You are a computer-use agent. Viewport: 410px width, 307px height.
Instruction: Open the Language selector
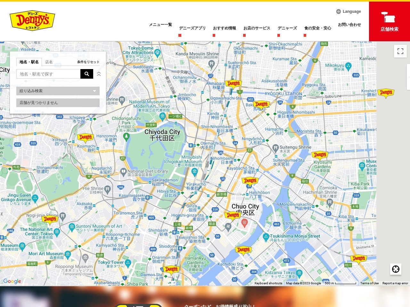point(348,12)
